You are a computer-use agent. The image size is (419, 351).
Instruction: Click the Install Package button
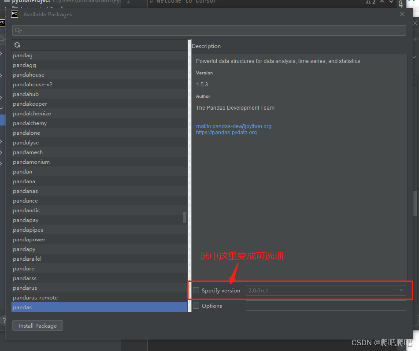pos(38,325)
